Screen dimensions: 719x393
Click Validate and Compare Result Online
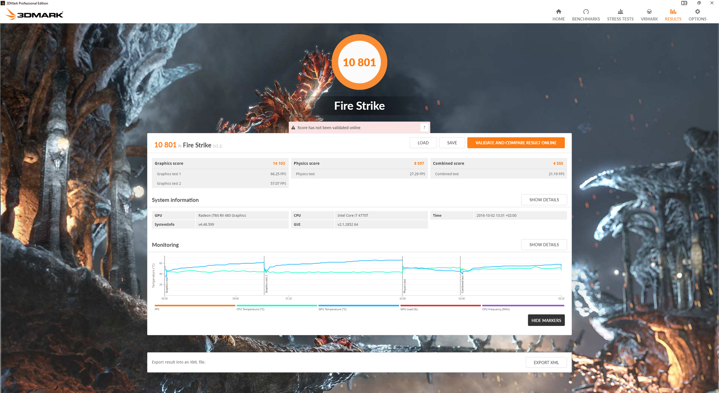516,143
